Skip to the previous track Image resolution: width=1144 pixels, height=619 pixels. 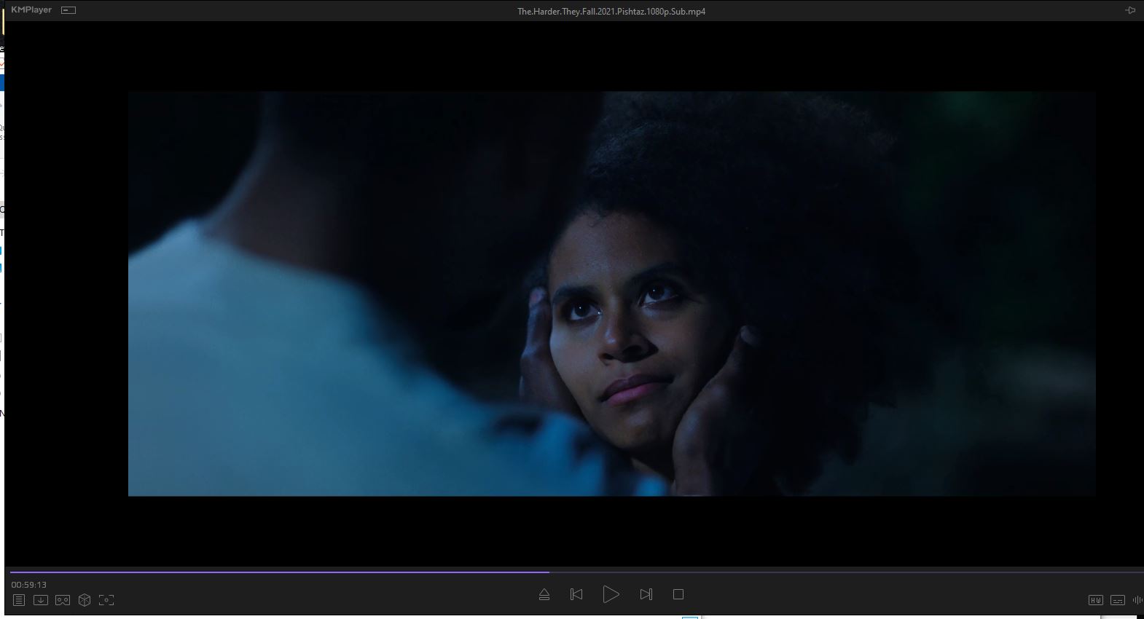(x=576, y=594)
